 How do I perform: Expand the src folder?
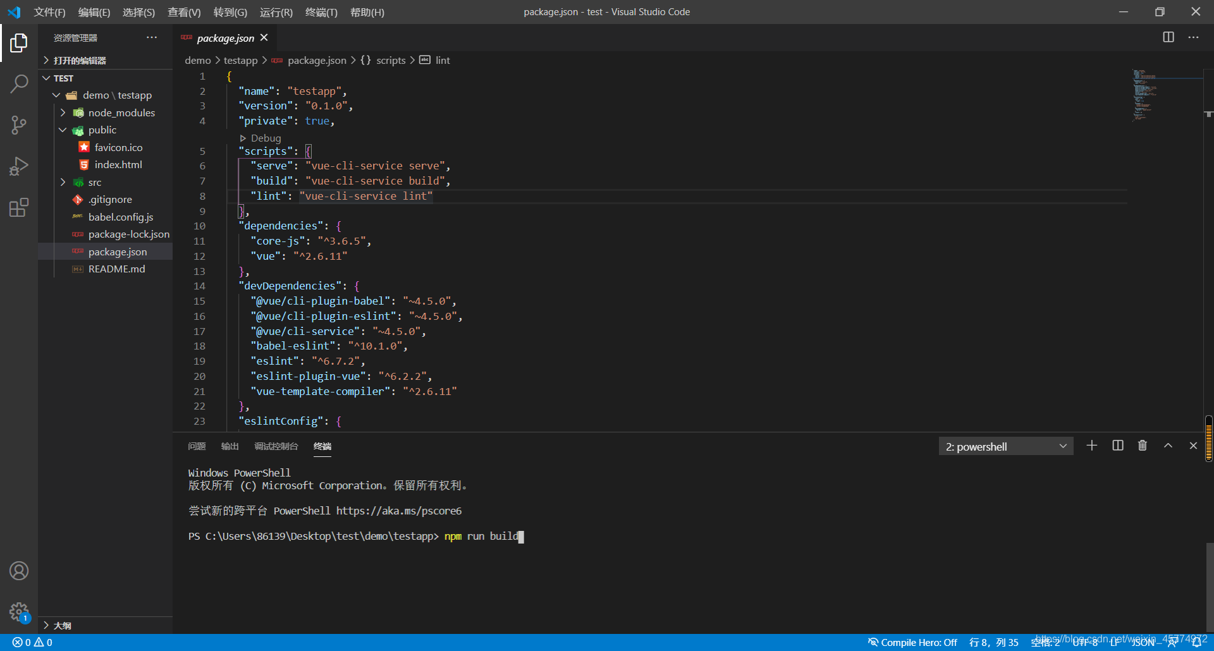(x=105, y=182)
